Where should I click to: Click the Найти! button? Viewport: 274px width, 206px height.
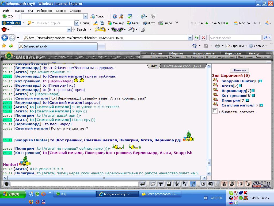coord(85,23)
